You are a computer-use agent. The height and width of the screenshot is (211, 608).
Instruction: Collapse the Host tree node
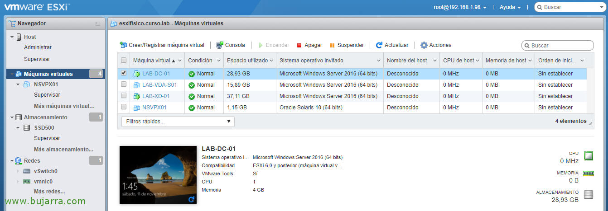click(x=12, y=37)
